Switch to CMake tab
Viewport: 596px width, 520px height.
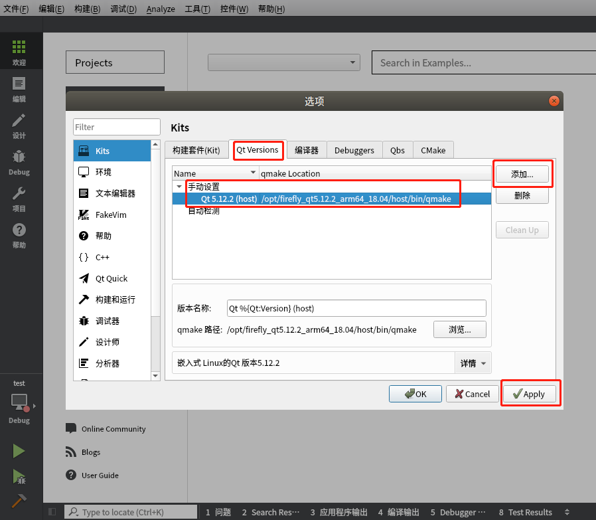click(433, 150)
